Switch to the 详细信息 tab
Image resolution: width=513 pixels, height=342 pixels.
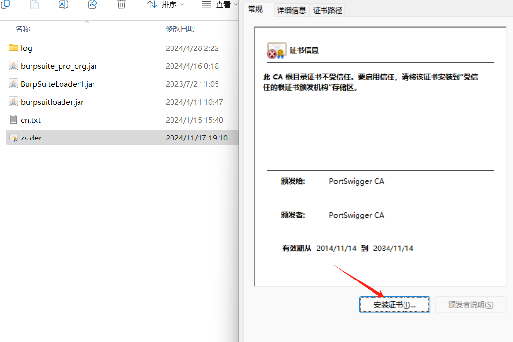click(x=291, y=11)
